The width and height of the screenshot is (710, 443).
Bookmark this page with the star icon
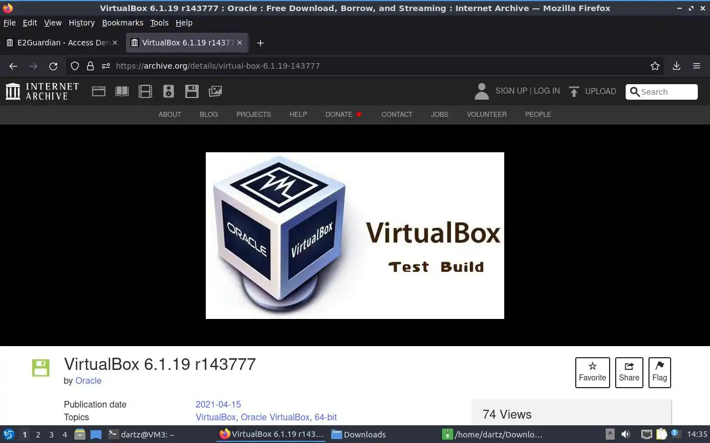[x=655, y=66]
